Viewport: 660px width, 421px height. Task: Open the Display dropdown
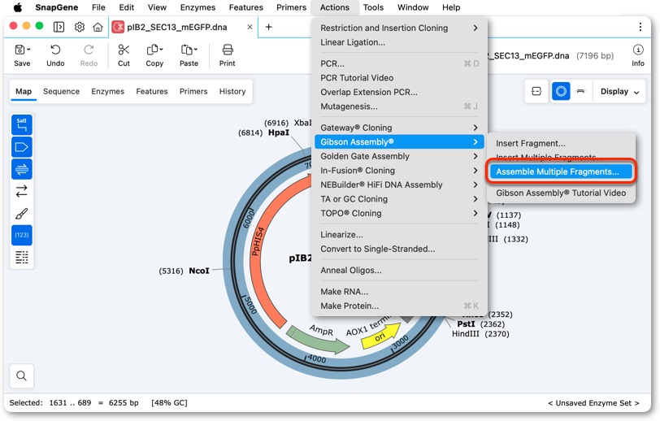pyautogui.click(x=619, y=91)
